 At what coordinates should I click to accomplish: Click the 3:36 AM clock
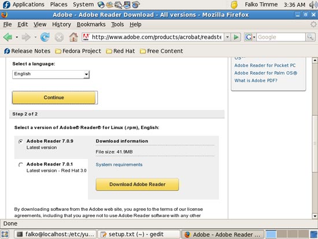point(294,5)
